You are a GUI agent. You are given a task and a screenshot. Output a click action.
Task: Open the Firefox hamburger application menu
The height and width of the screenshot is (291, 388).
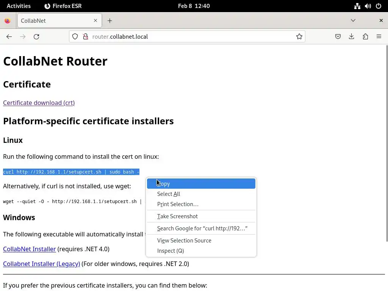click(379, 37)
